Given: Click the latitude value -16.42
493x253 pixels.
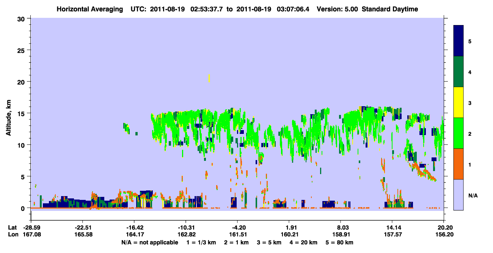Looking at the screenshot, I should coord(134,228).
